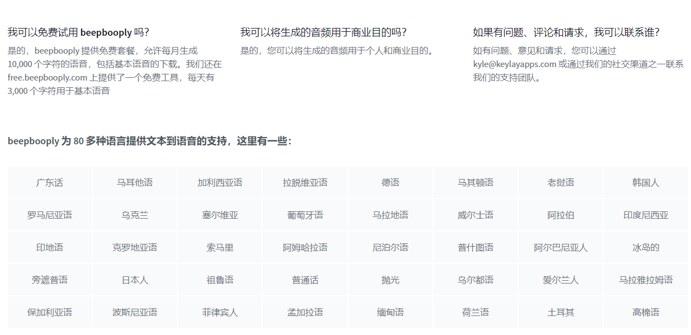Image resolution: width=691 pixels, height=335 pixels.
Task: Click the 菲律宾人 cell
Action: click(x=220, y=312)
